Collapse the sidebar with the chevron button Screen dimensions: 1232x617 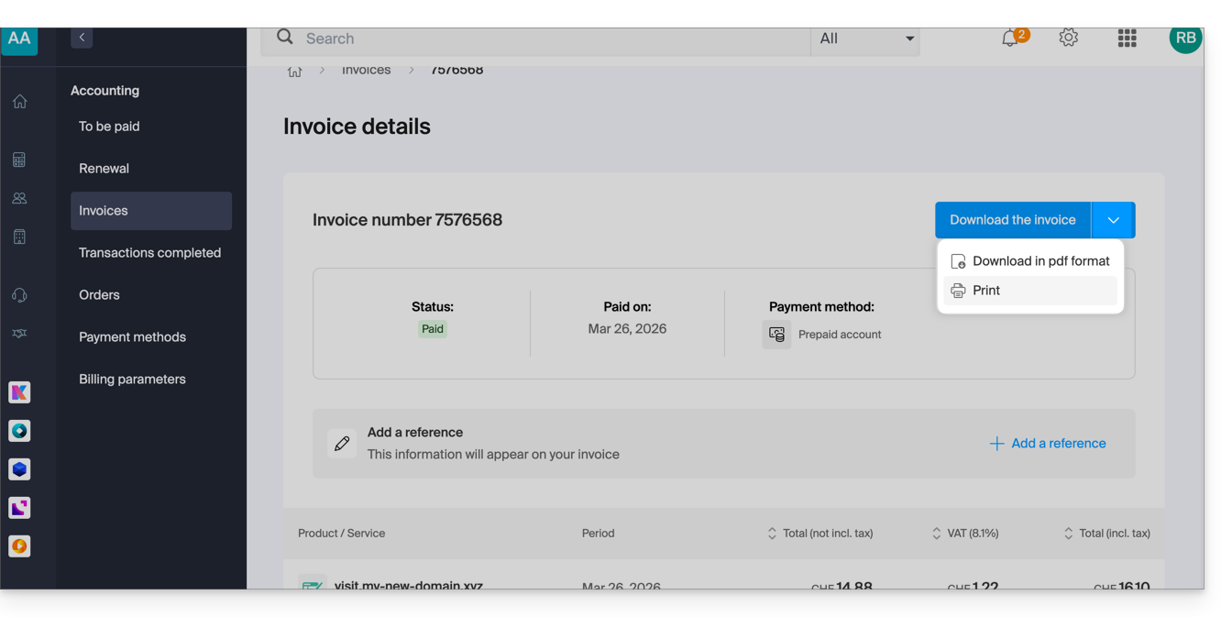82,38
